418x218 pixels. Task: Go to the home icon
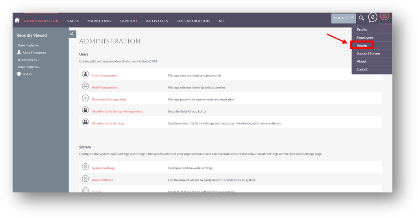tap(17, 20)
